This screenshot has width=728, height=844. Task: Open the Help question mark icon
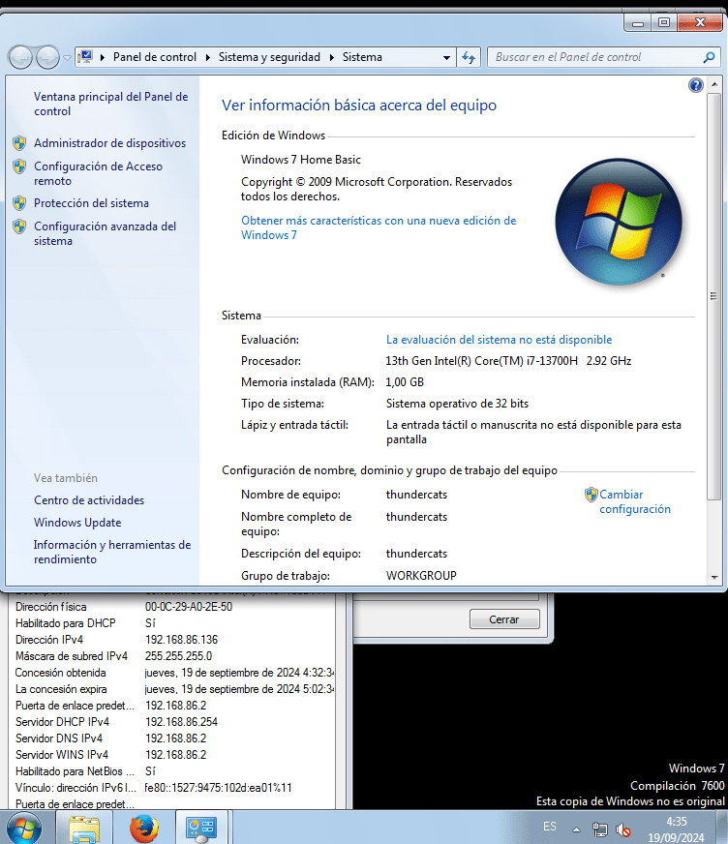[x=695, y=85]
